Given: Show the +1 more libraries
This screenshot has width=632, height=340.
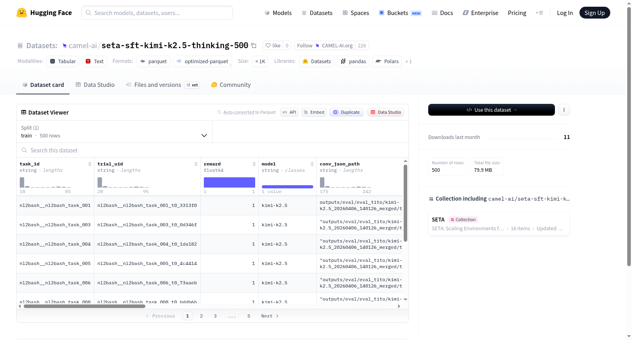Looking at the screenshot, I should 408,61.
